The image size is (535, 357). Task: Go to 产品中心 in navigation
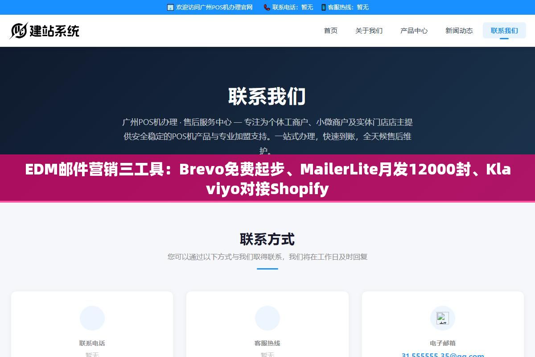(x=414, y=30)
